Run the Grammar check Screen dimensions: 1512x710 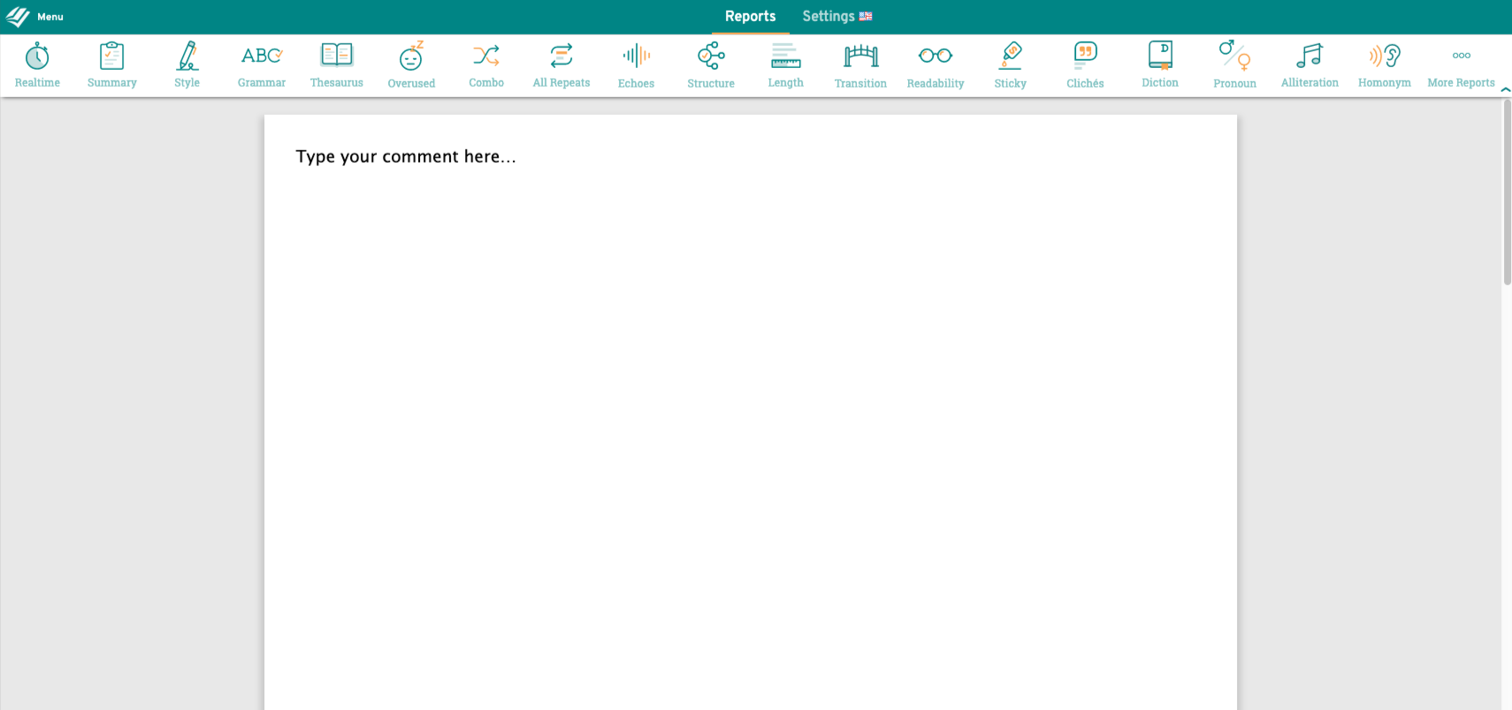click(262, 65)
